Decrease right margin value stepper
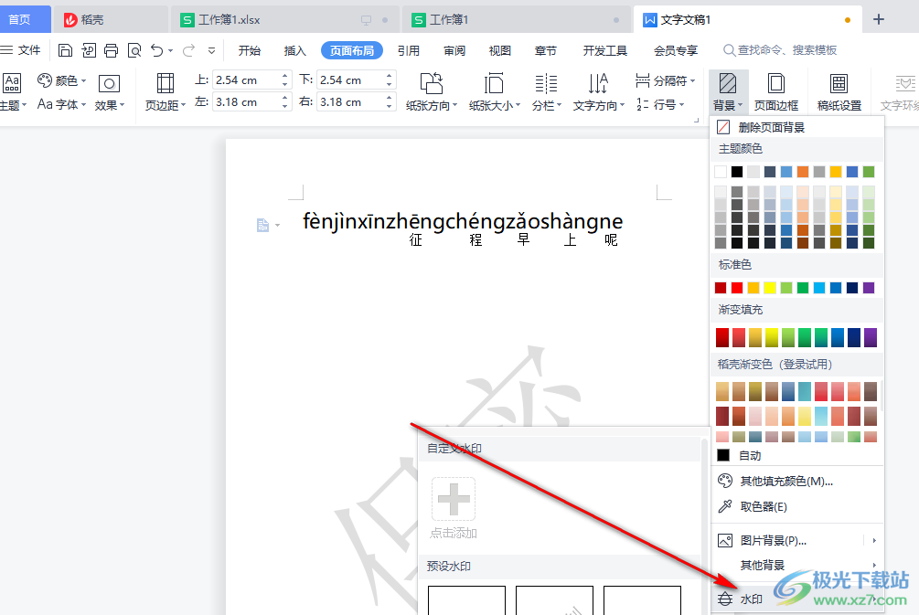This screenshot has width=919, height=615. click(390, 107)
